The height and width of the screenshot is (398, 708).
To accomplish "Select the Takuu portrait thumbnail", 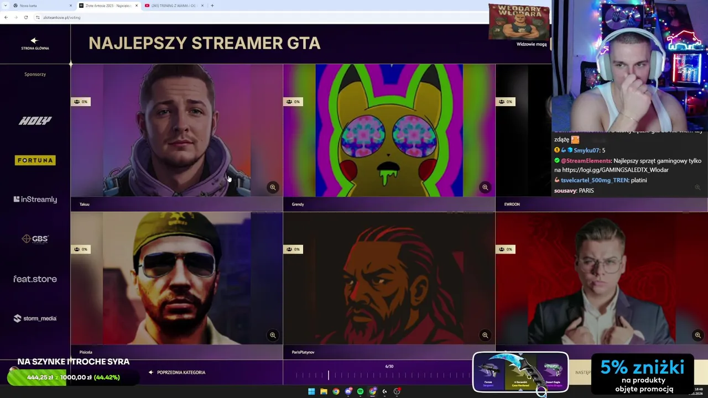I will tap(176, 130).
